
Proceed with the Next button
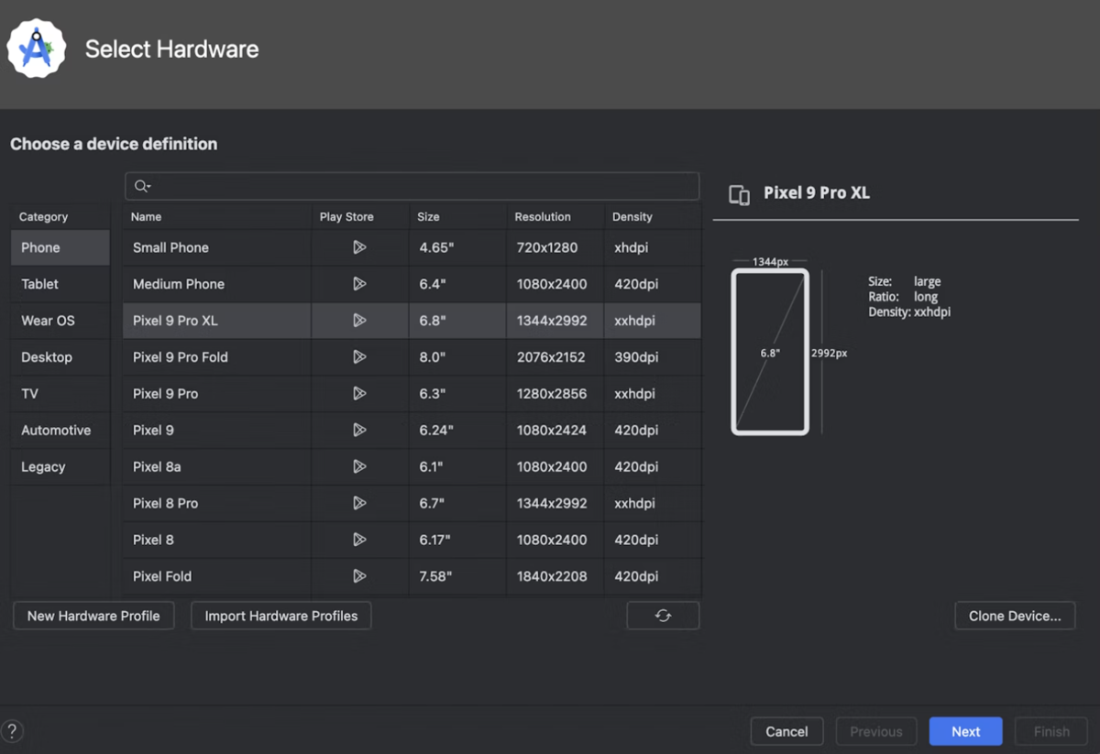click(x=965, y=731)
